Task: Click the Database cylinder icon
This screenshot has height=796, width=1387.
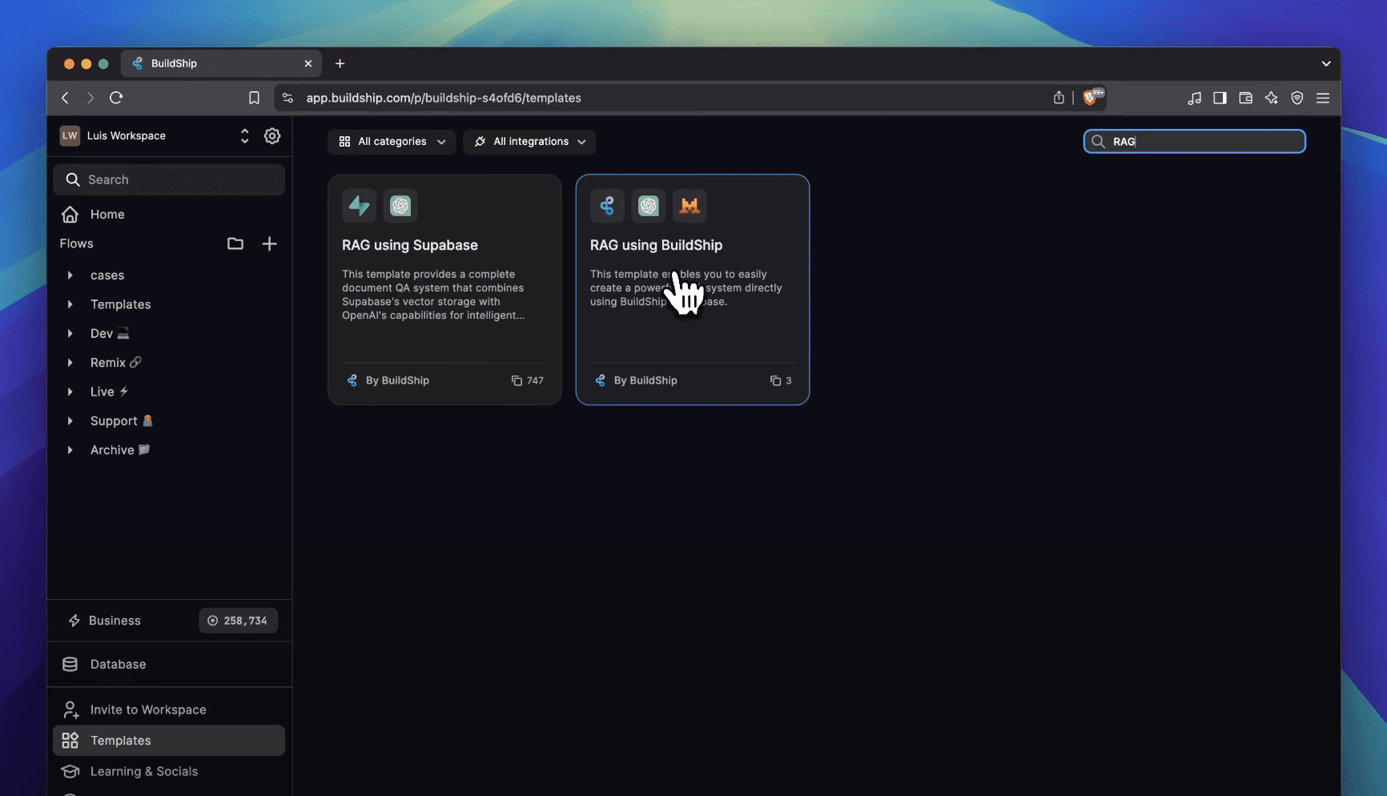Action: pos(70,664)
